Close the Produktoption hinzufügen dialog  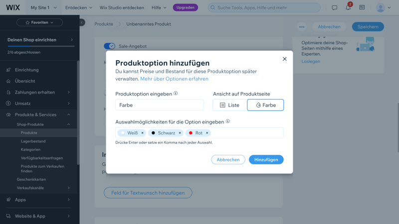(x=285, y=59)
